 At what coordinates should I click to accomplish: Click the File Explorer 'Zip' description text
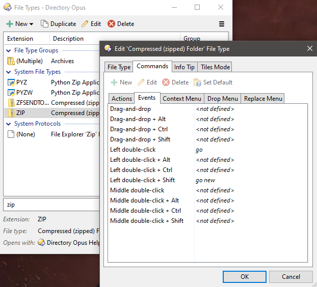(x=75, y=134)
